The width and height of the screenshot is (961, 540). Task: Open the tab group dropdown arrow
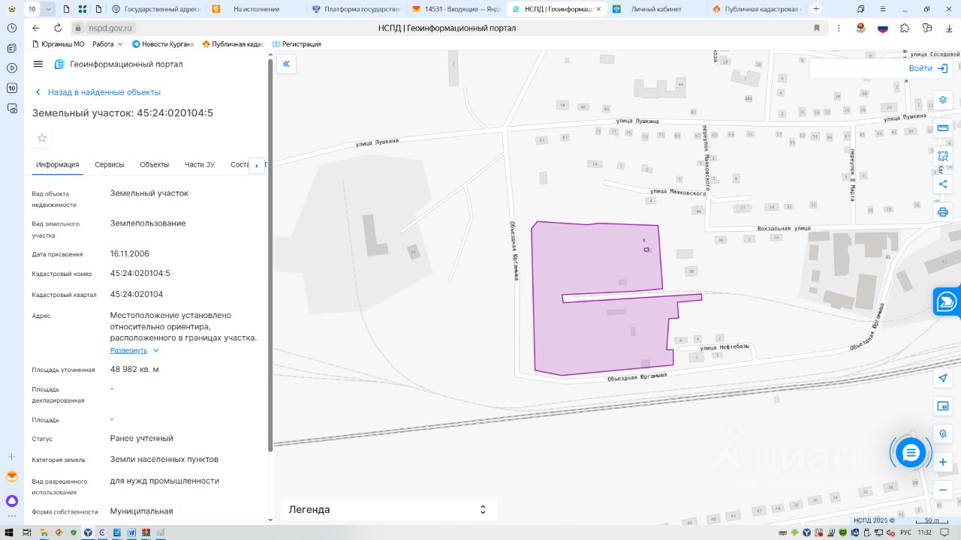(48, 9)
